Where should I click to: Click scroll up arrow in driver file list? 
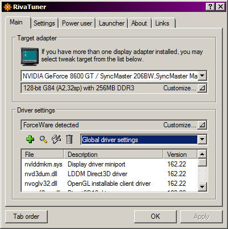202,154
